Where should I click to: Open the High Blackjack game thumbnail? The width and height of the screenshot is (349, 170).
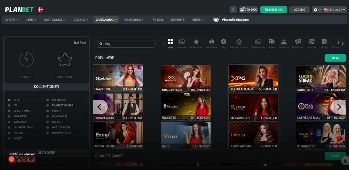253,78
